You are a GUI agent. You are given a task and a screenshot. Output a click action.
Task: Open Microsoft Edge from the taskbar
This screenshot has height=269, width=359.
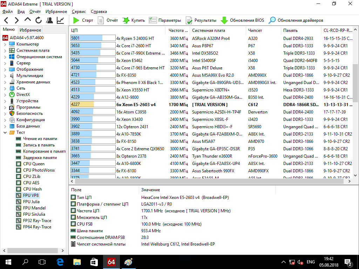[60, 262]
